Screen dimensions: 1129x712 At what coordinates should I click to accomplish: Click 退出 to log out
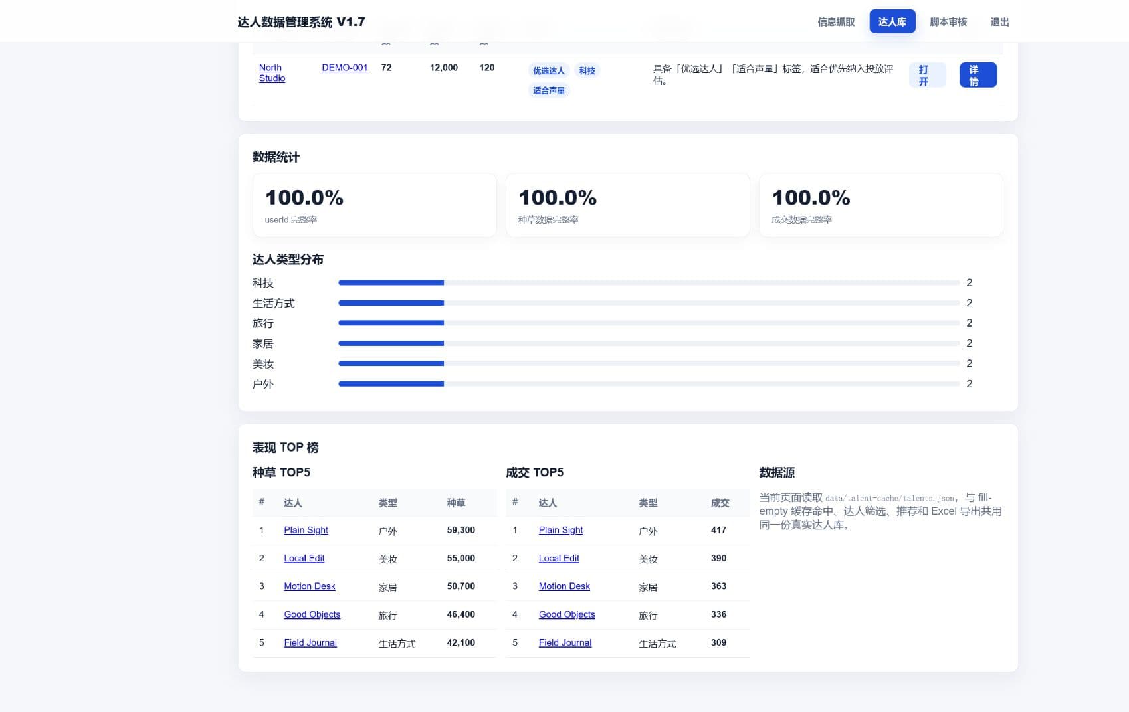[999, 22]
